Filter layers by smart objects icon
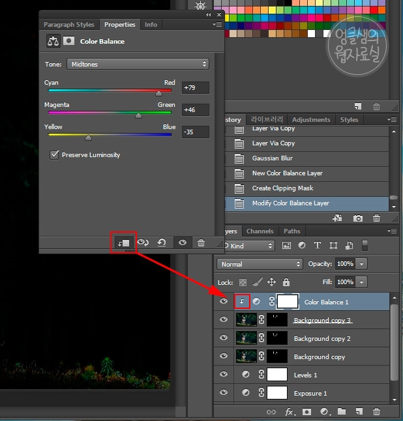 [349, 246]
